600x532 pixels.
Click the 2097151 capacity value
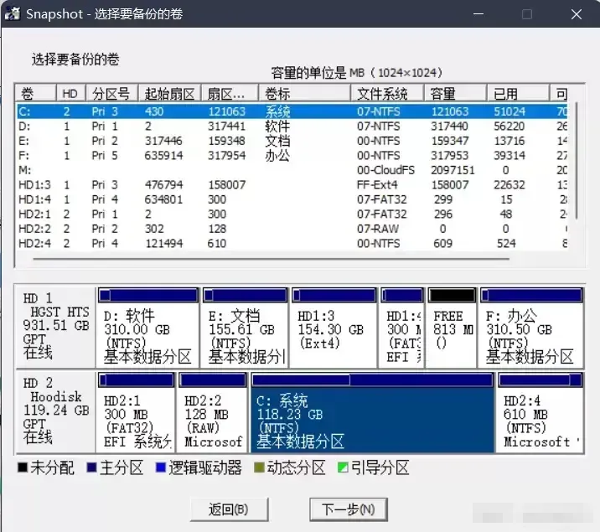(453, 170)
